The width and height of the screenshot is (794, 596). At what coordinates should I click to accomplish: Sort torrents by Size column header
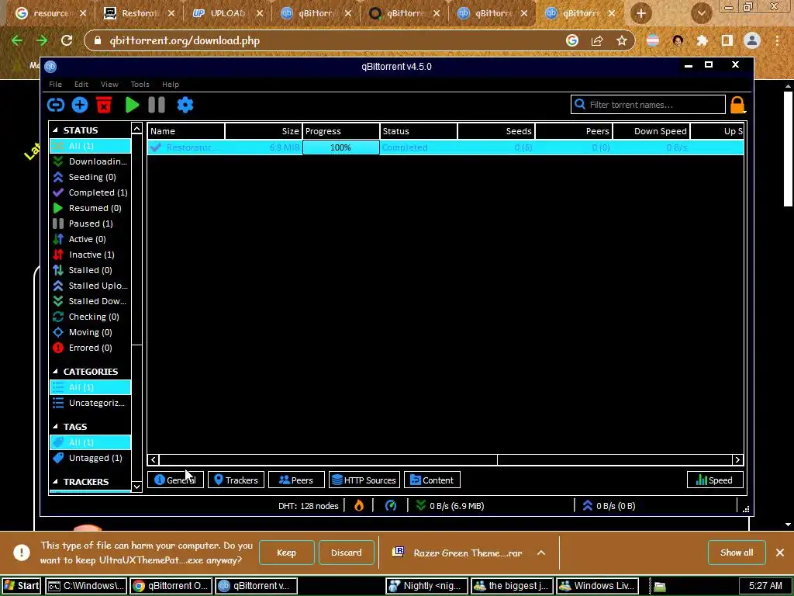pyautogui.click(x=264, y=131)
